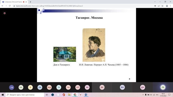Viewport: 173px width, 97px height.
Task: Open Yandex Browser from the taskbar
Action: 81,95
